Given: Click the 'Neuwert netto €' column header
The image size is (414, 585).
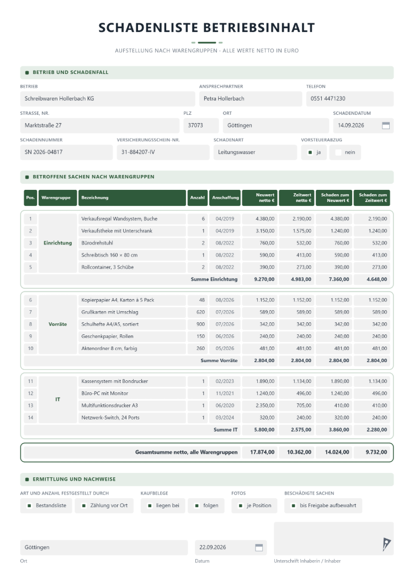Looking at the screenshot, I should [x=260, y=198].
